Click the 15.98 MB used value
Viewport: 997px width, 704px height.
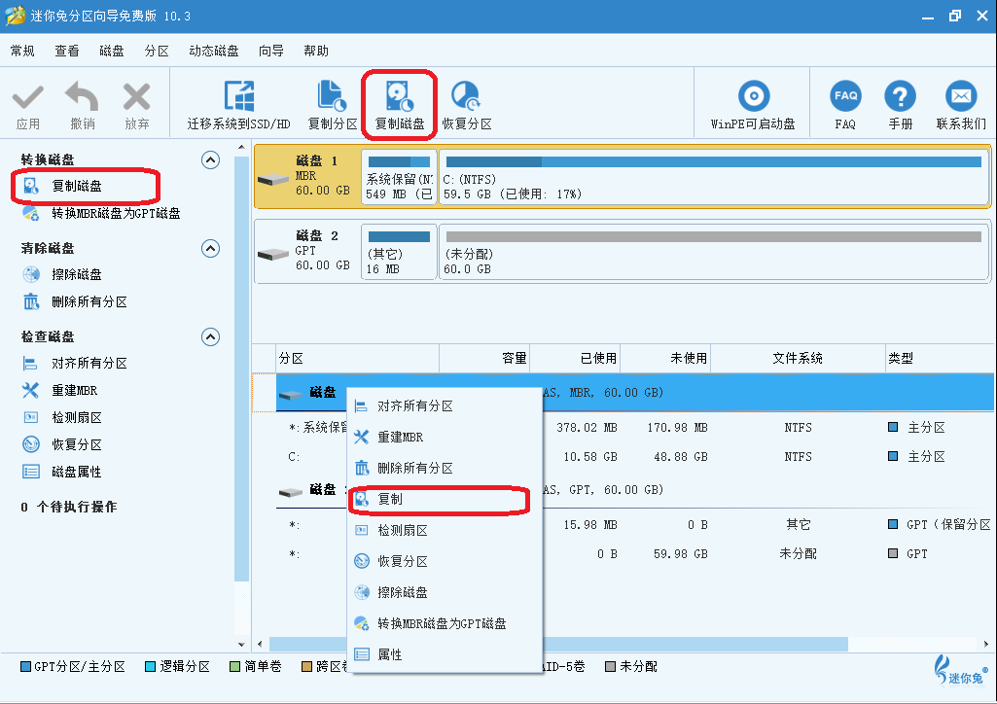coord(590,525)
